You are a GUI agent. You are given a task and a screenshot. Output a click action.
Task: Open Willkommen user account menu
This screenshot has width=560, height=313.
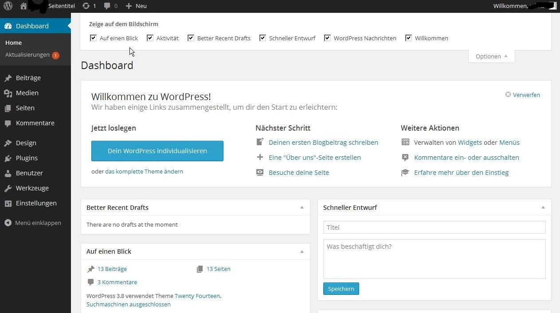(524, 6)
